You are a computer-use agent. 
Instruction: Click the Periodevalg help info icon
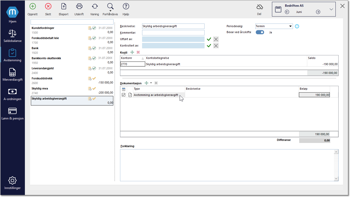(x=297, y=26)
